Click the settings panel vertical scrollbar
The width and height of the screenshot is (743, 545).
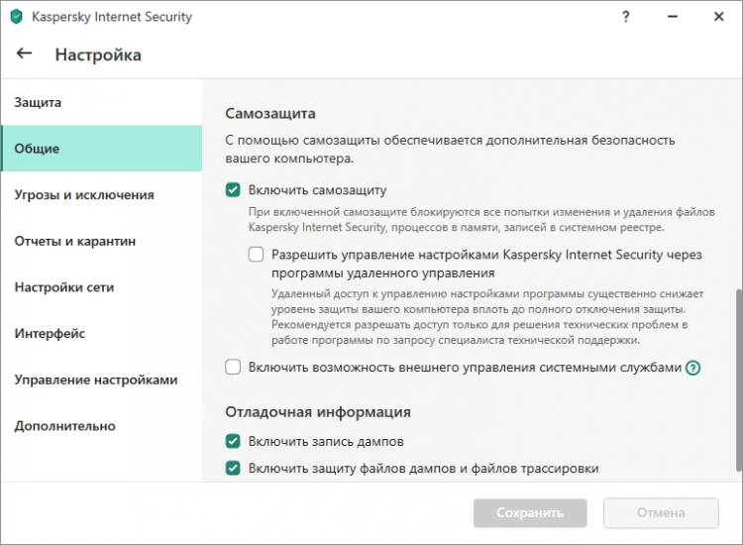coord(738,377)
